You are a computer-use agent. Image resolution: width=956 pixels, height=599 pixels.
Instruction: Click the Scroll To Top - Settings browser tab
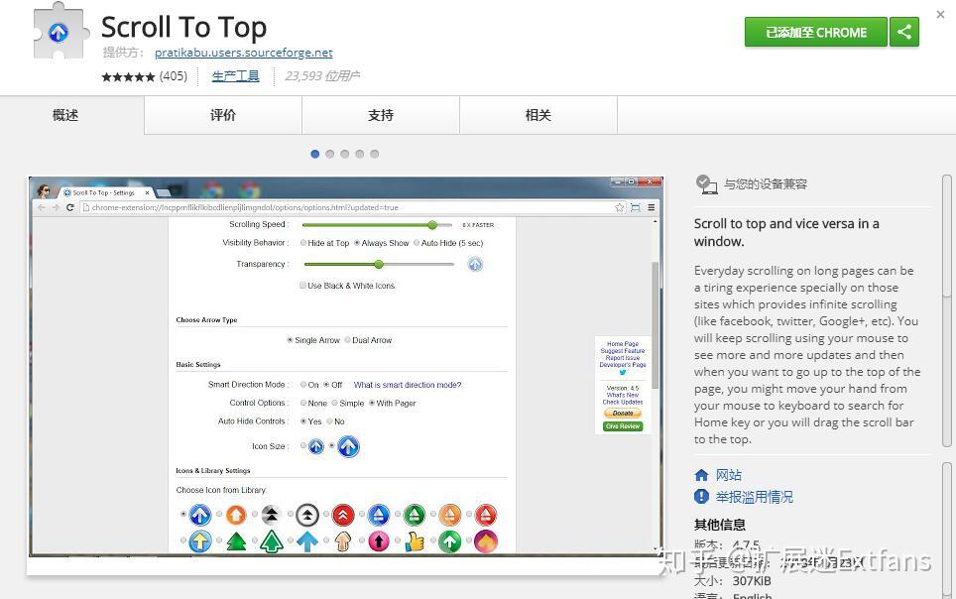coord(105,192)
